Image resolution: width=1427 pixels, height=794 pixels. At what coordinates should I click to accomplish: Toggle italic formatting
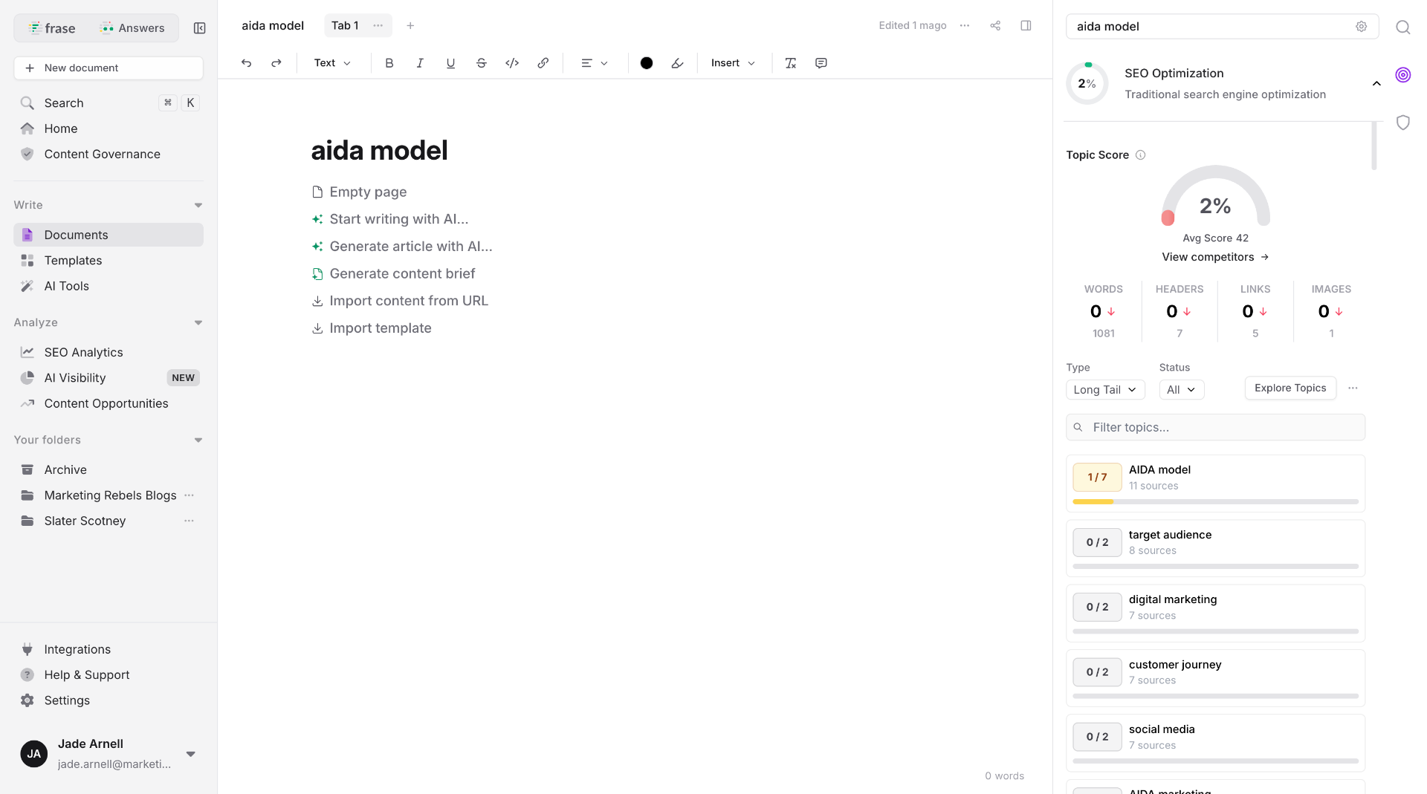(x=420, y=63)
